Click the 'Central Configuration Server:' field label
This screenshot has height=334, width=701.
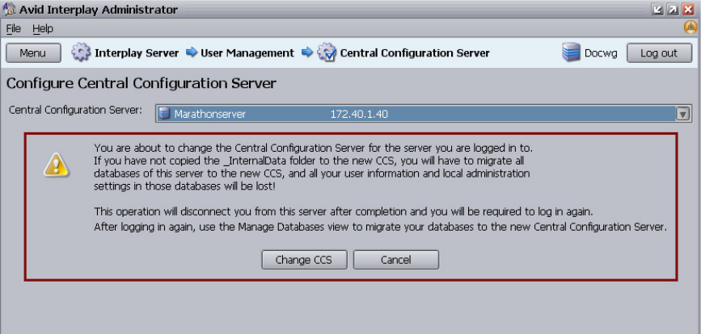point(75,110)
